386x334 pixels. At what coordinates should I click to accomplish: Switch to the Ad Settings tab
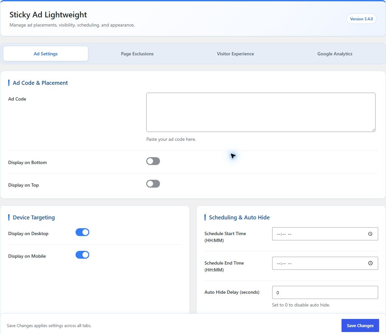click(x=45, y=53)
